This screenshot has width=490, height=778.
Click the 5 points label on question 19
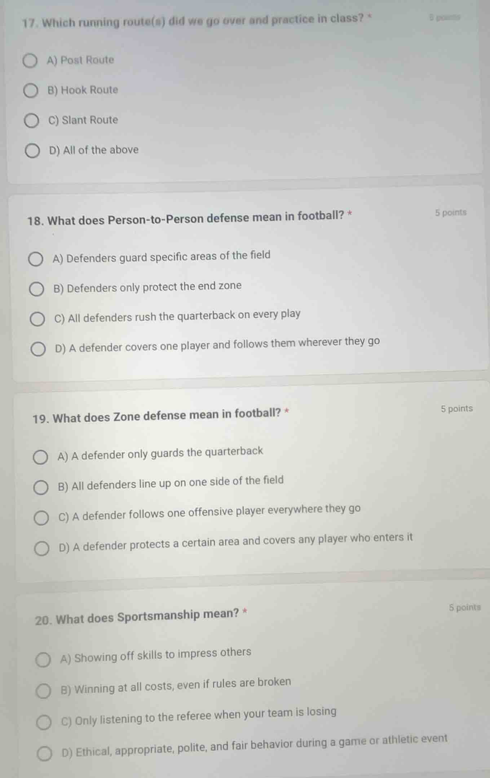[458, 408]
